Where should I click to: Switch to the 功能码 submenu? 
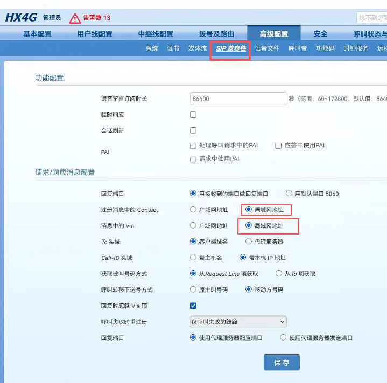coord(325,48)
